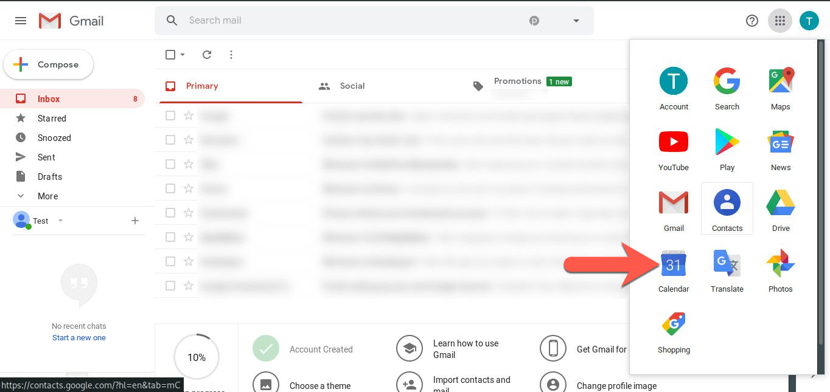Open Contacts from the apps panel
Viewport: 830px width, 392px height.
click(727, 208)
